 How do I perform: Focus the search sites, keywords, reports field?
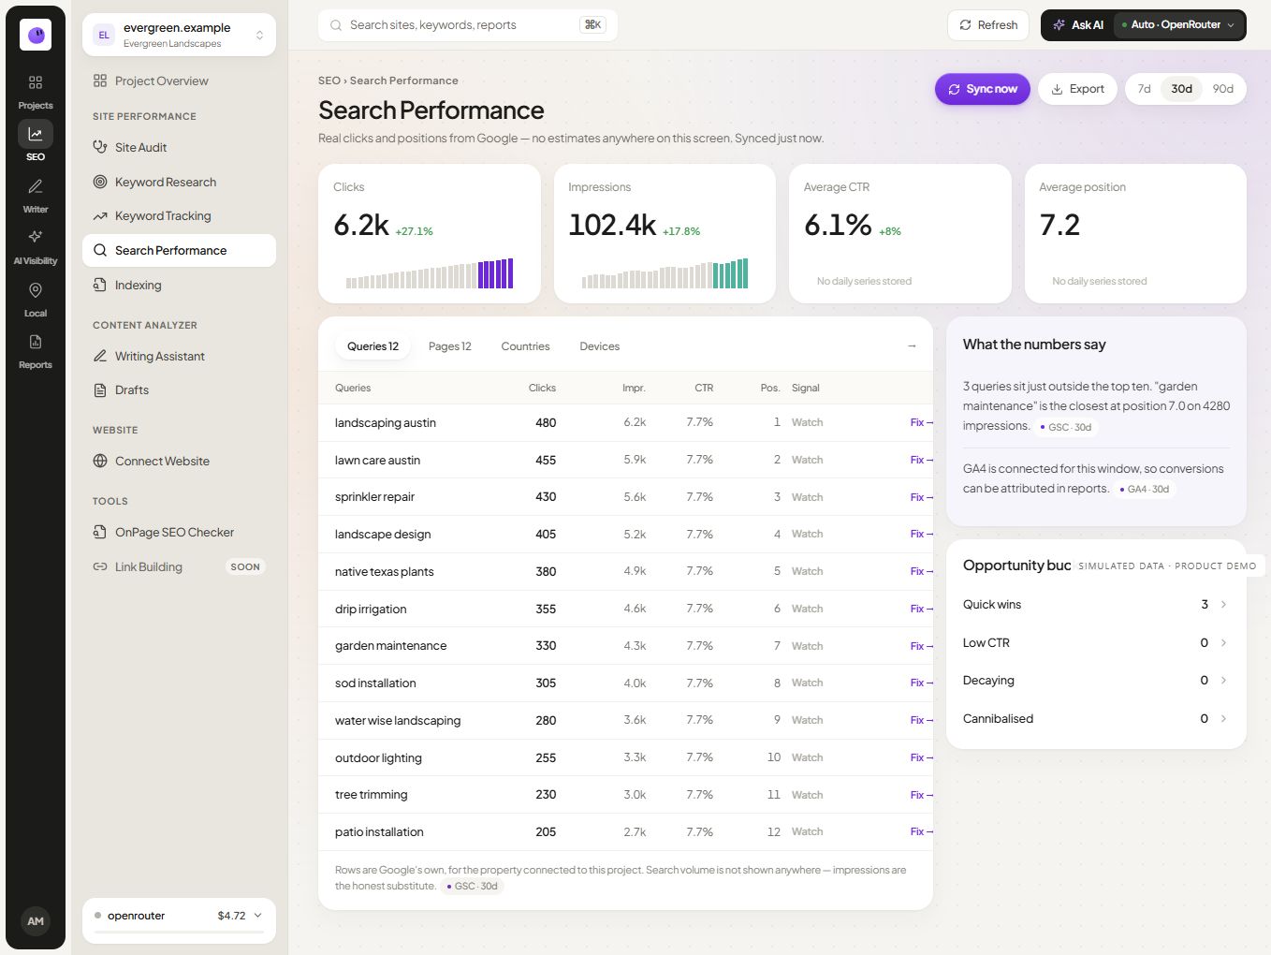click(x=468, y=25)
